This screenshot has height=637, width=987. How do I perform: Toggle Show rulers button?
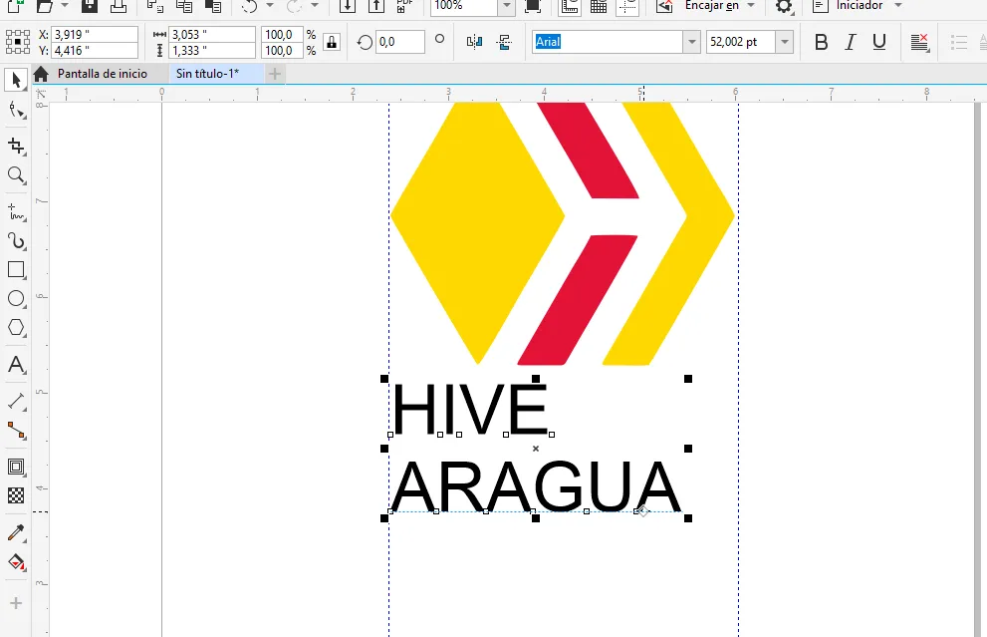click(570, 6)
